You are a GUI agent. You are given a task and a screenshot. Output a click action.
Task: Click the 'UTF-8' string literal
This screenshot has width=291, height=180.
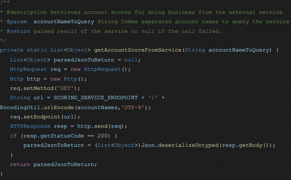pos(133,108)
